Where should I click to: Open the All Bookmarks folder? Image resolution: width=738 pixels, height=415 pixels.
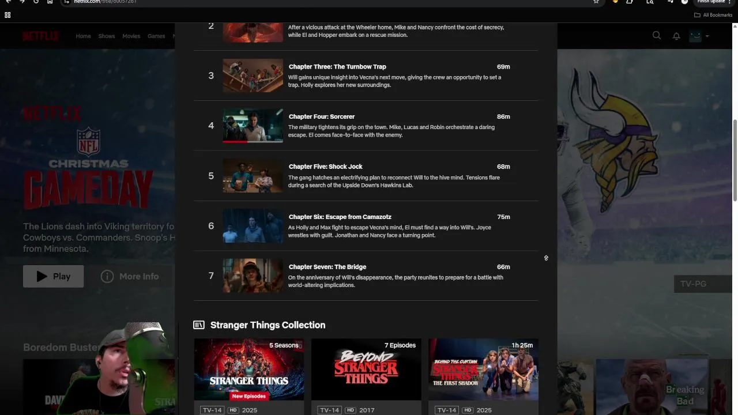click(713, 15)
